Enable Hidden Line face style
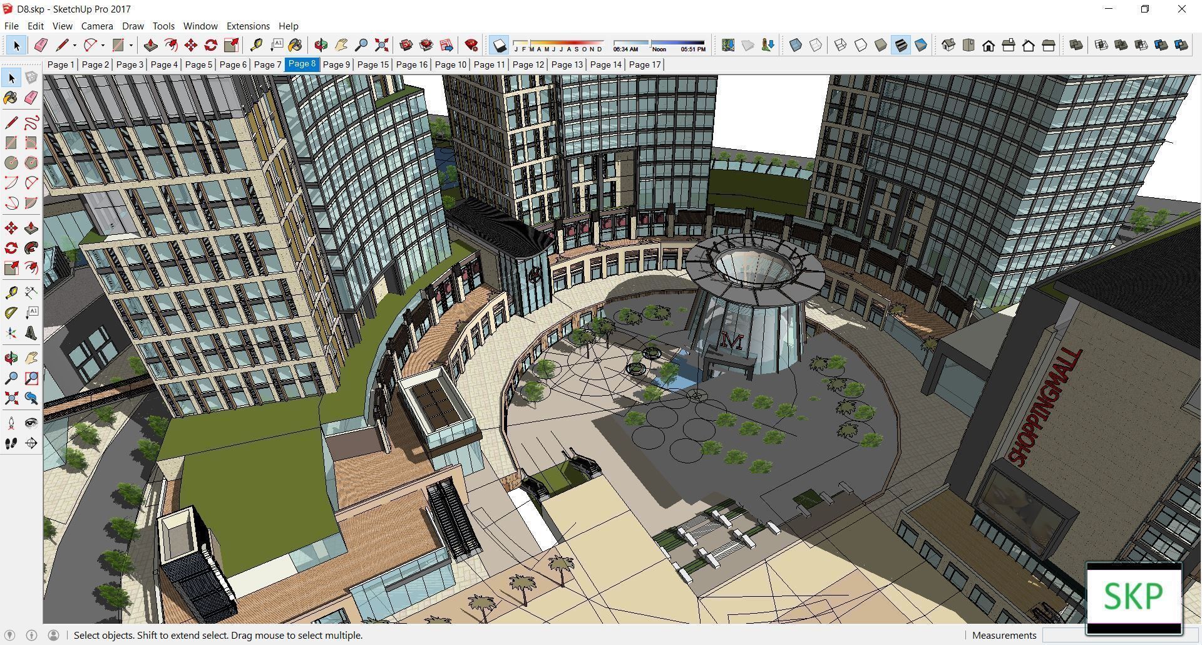This screenshot has height=645, width=1202. 861,45
